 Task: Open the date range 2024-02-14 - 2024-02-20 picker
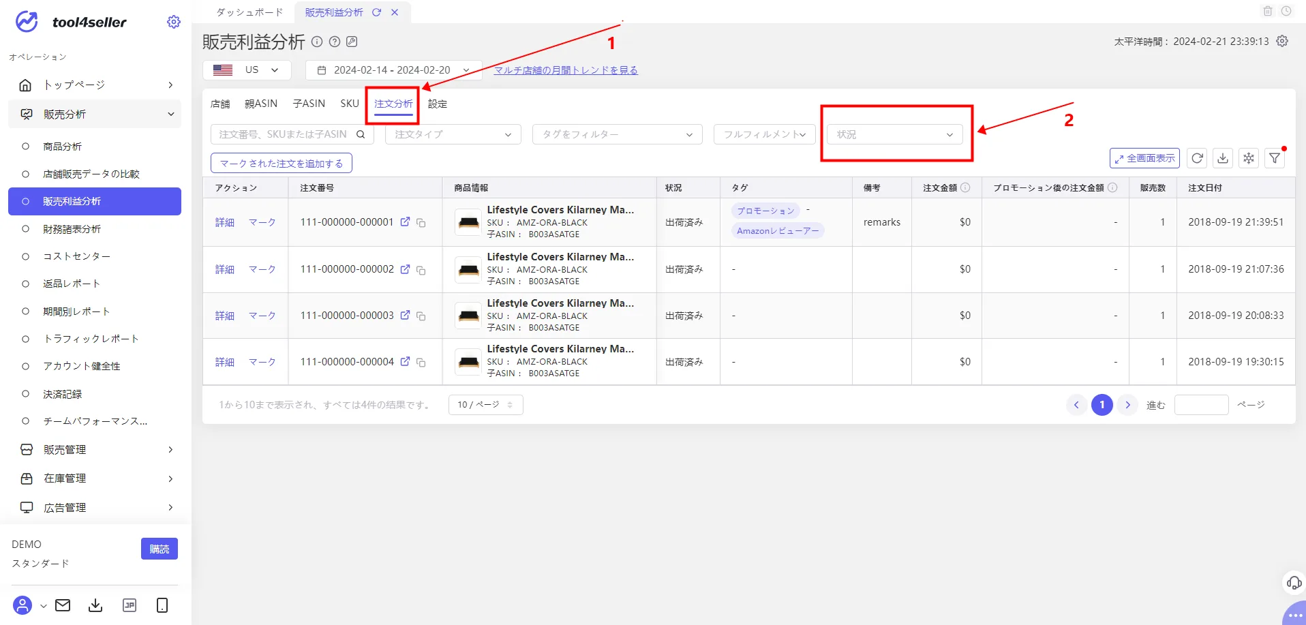coord(393,70)
